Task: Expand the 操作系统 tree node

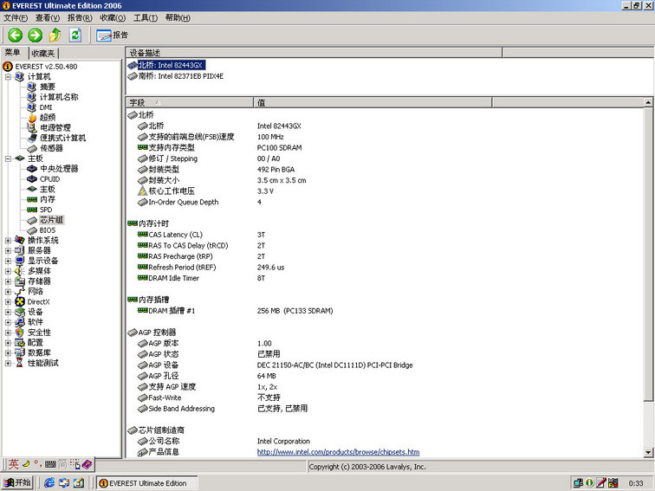Action: coord(8,241)
